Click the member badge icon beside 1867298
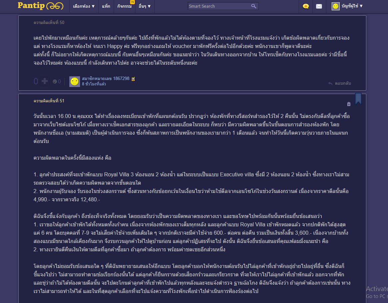388x303 pixels. [x=133, y=79]
